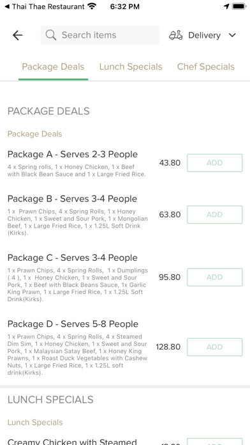Tap the back arrow icon
Viewport: 250px width, 445px height.
click(x=18, y=35)
